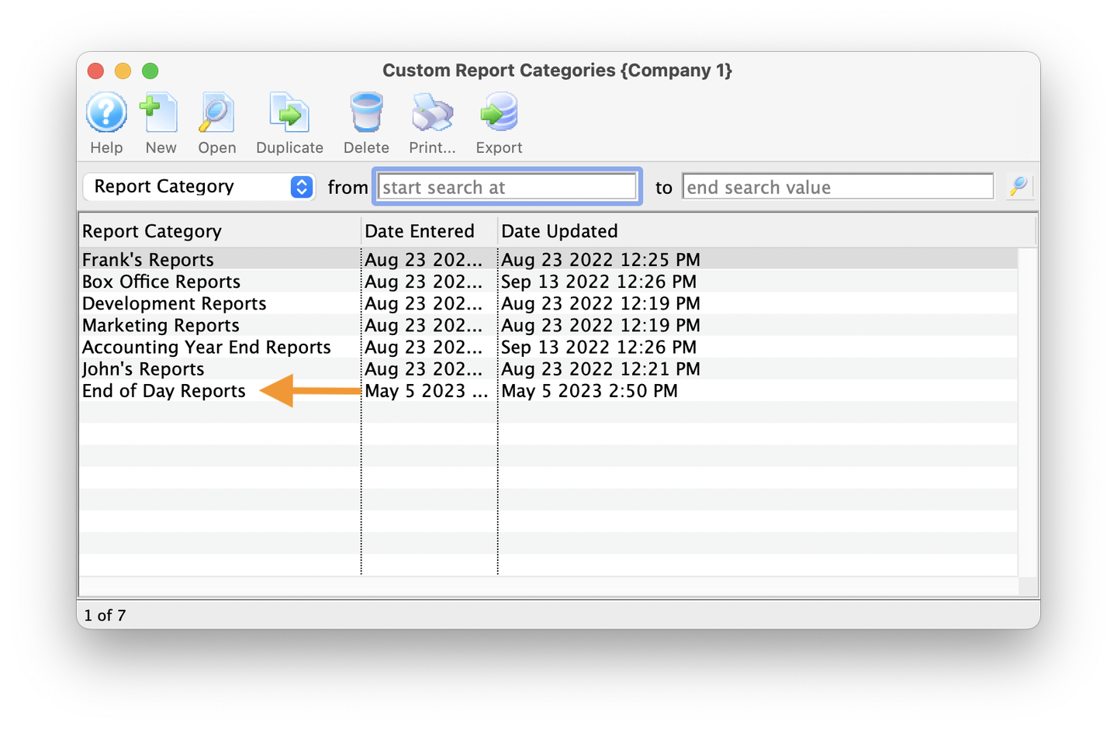Select the Frank's Reports row
The height and width of the screenshot is (730, 1117).
coord(548,259)
